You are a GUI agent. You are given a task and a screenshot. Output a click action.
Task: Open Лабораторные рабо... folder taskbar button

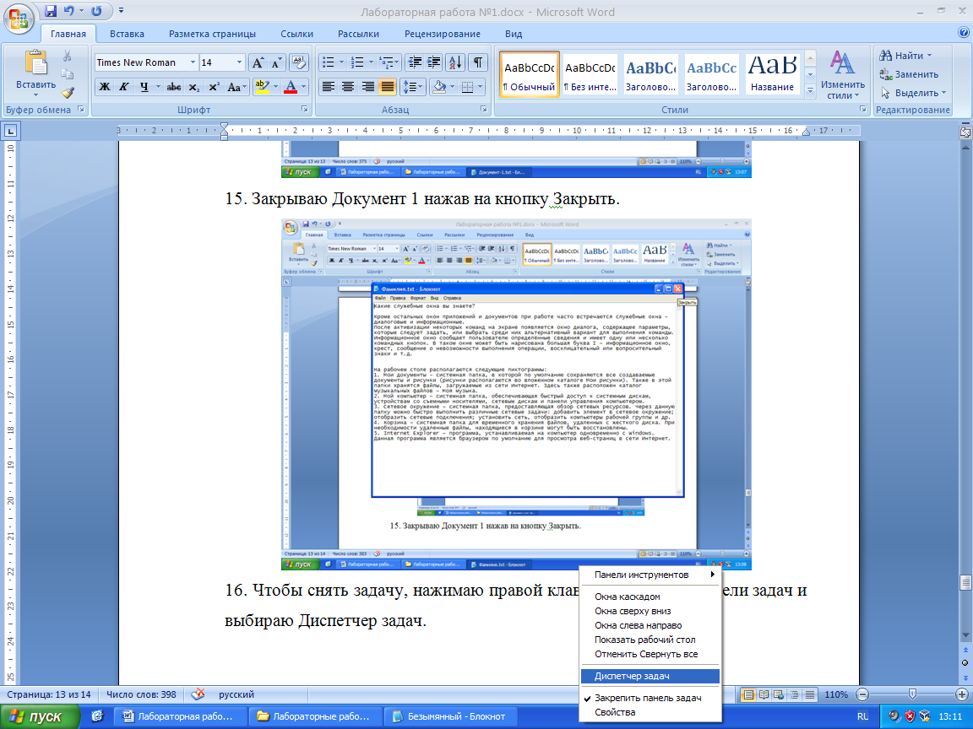316,716
